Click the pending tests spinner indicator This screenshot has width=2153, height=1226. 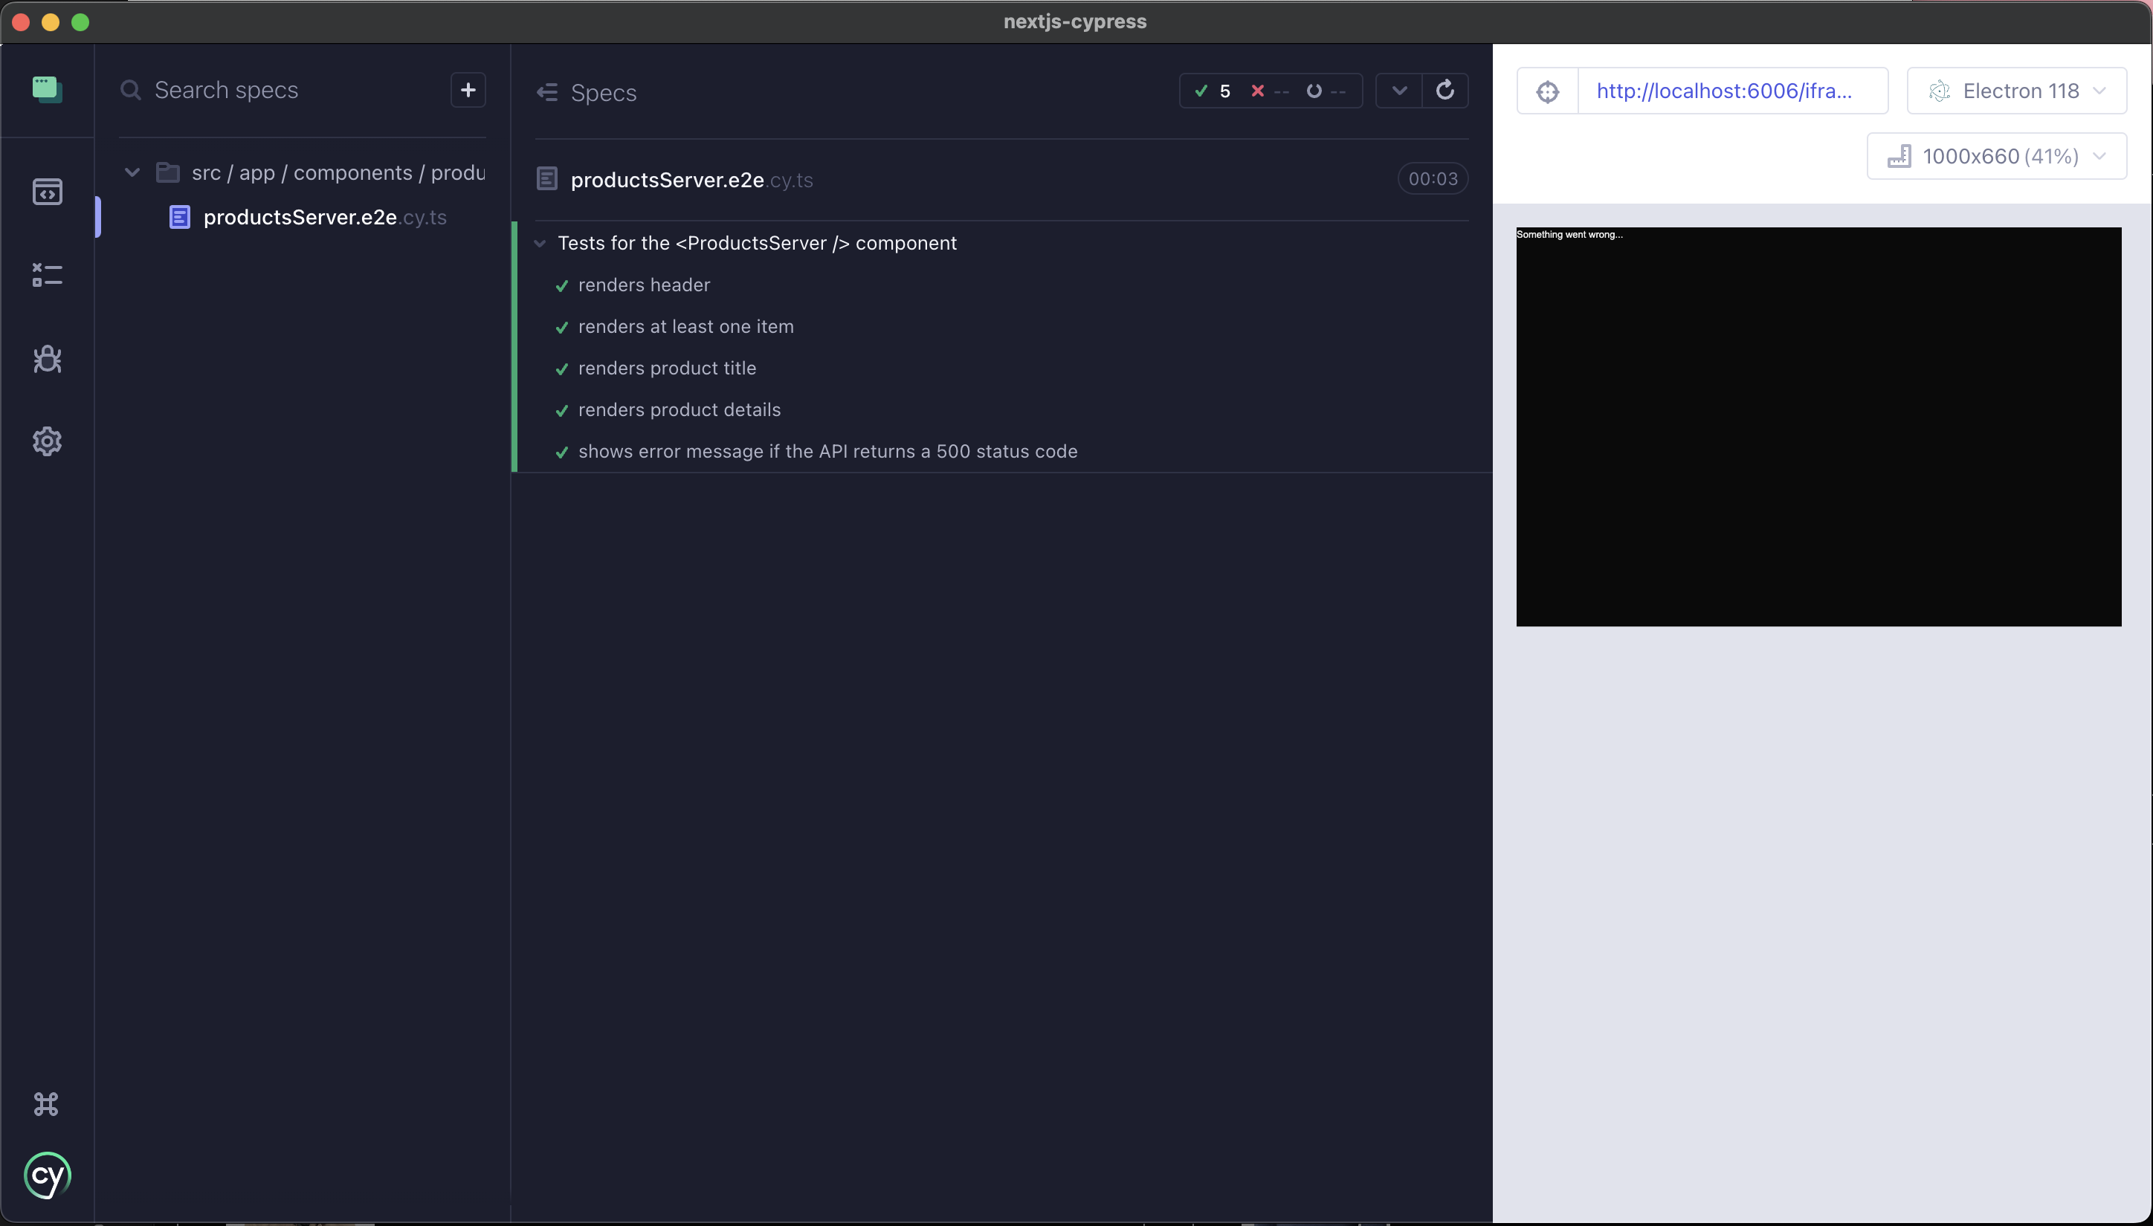pos(1326,91)
